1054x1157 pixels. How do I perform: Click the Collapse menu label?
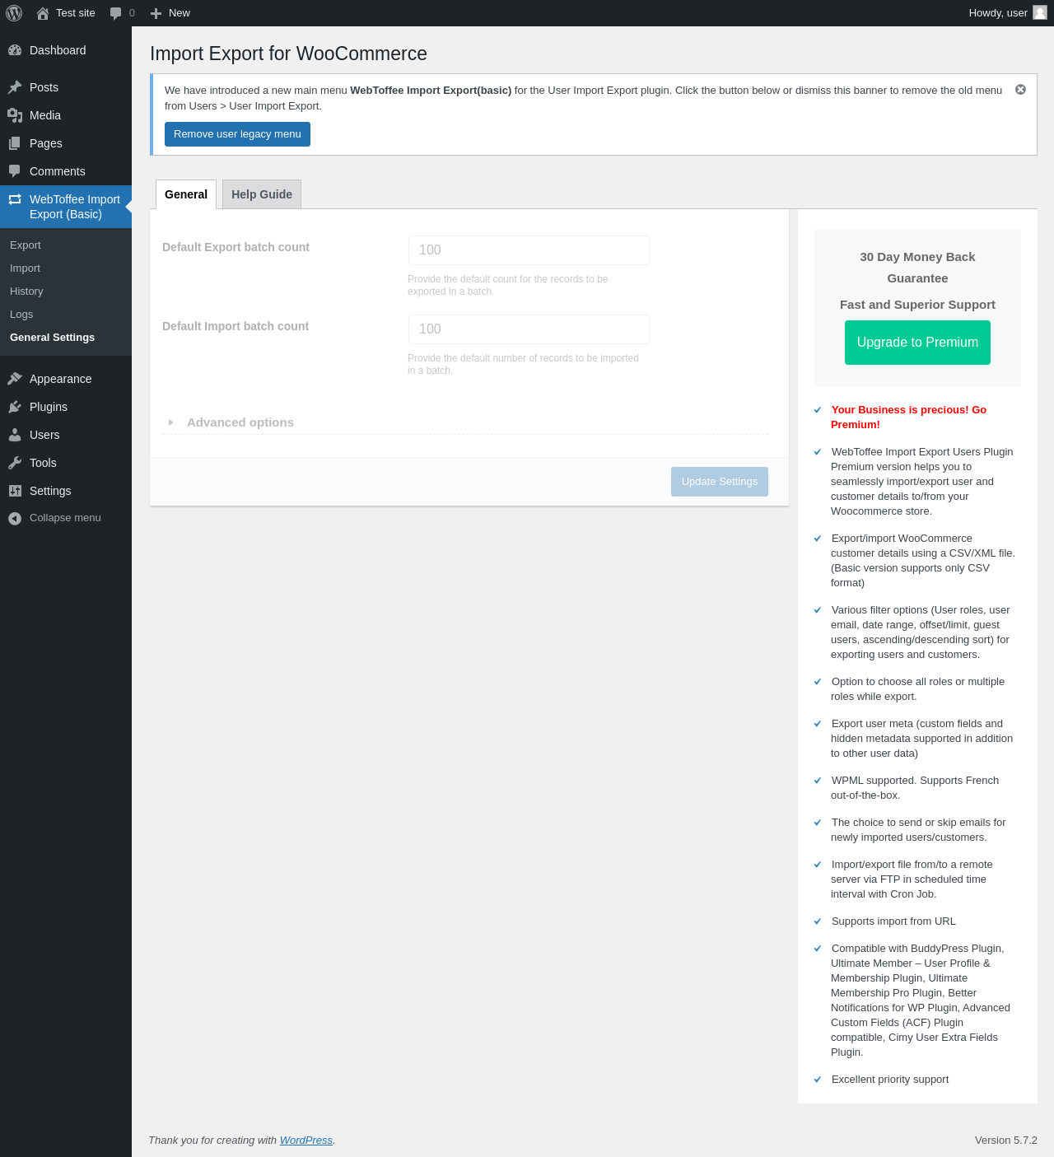(65, 518)
